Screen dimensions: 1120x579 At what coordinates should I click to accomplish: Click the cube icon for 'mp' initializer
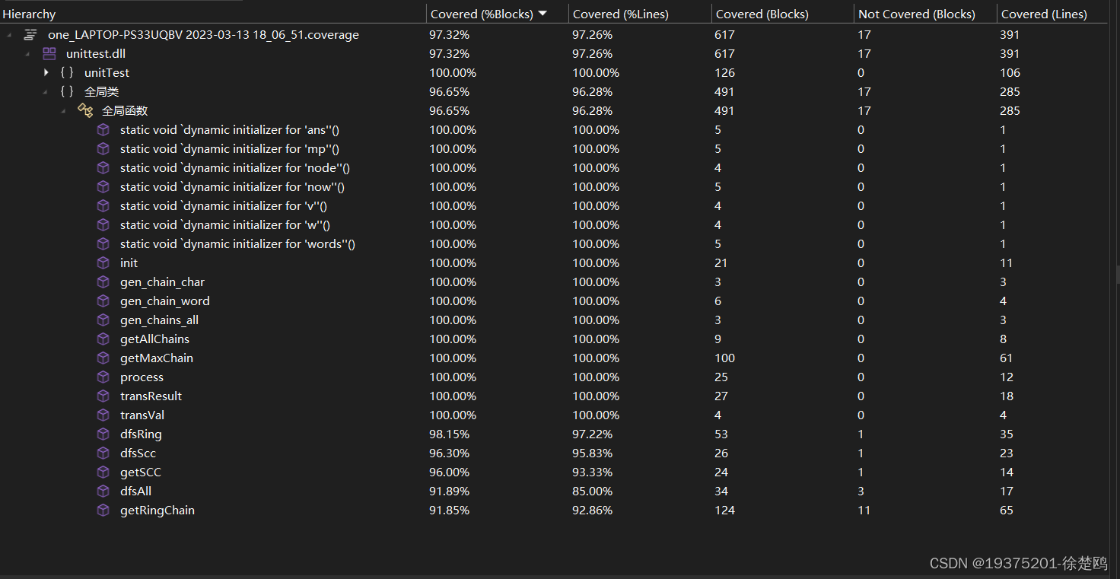click(103, 149)
